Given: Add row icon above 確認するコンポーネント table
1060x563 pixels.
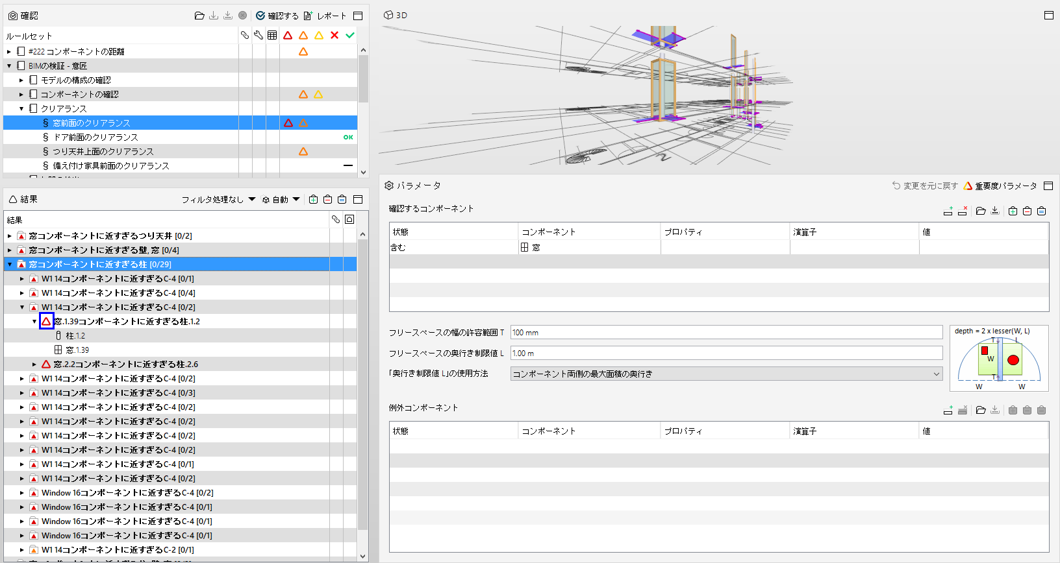Looking at the screenshot, I should [948, 211].
